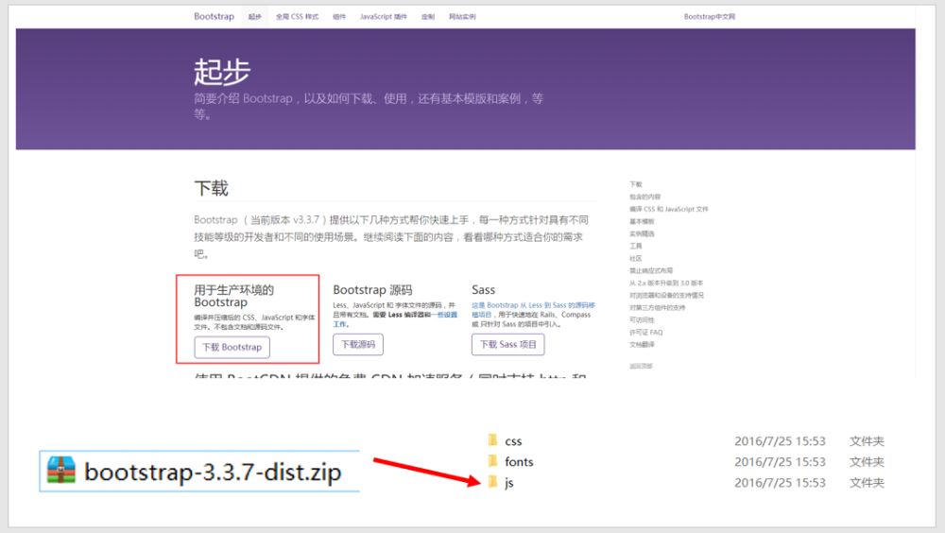Jump to 包含的内容 in sidebar
The image size is (945, 533).
pyautogui.click(x=644, y=197)
